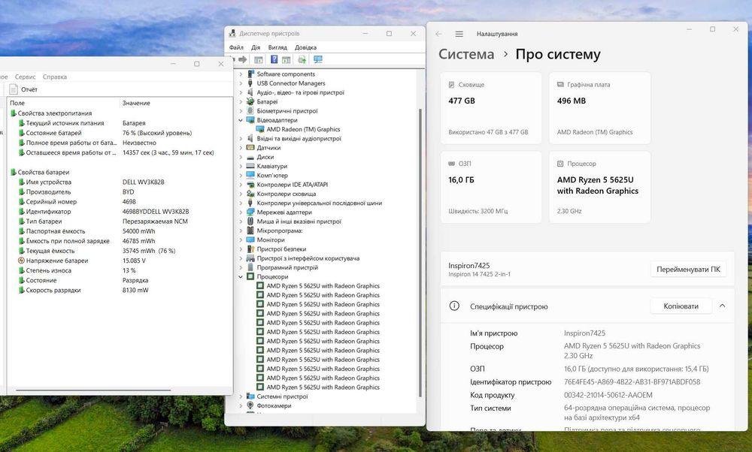Viewport: 752px width, 452px height.
Task: Expand the Мережеві адаптери arrow
Action: [x=241, y=212]
